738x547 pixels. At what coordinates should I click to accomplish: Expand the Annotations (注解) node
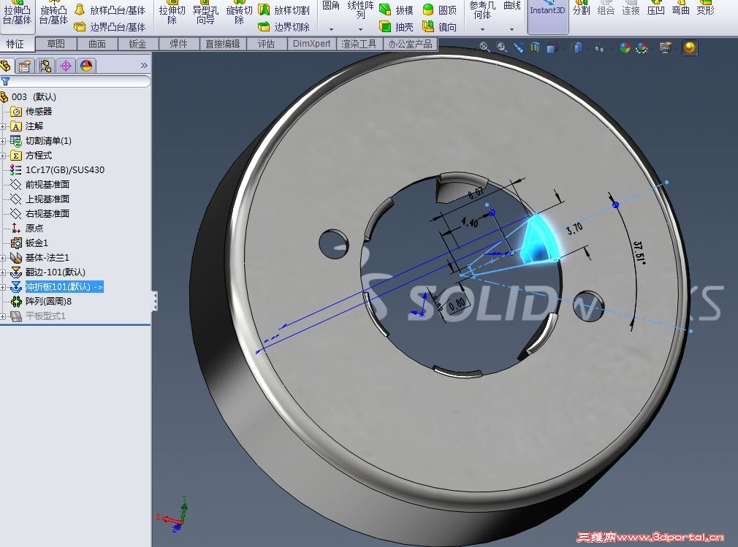[3, 126]
